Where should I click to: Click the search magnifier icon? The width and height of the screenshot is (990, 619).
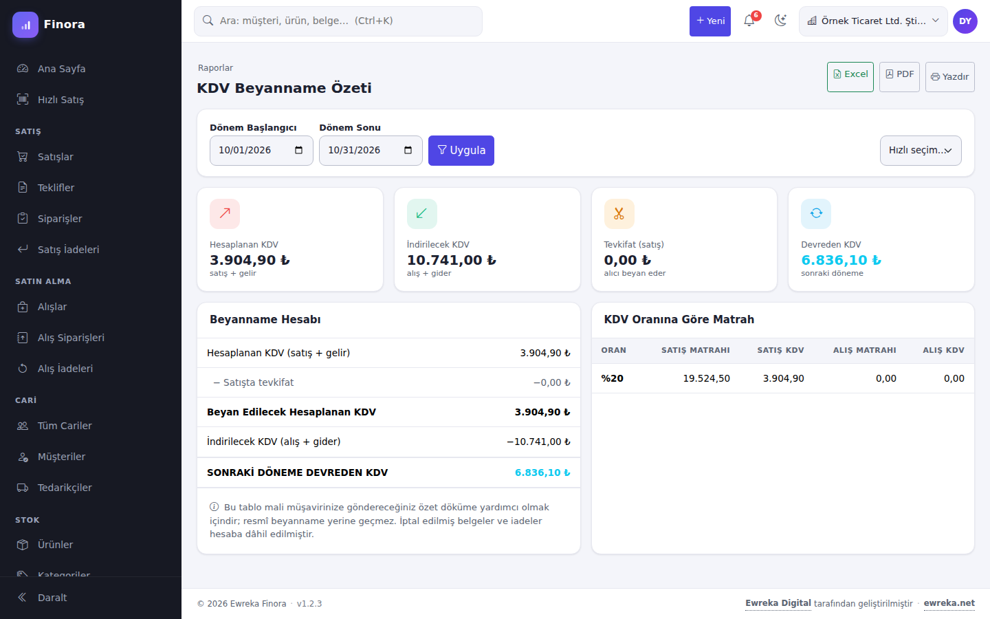208,21
